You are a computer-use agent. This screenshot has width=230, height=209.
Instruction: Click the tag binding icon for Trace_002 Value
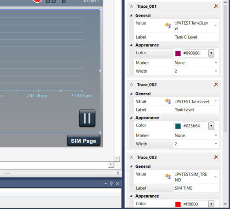(168, 101)
